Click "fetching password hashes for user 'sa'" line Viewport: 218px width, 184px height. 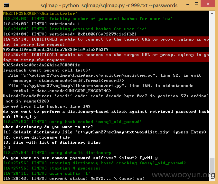pyautogui.click(x=75, y=29)
